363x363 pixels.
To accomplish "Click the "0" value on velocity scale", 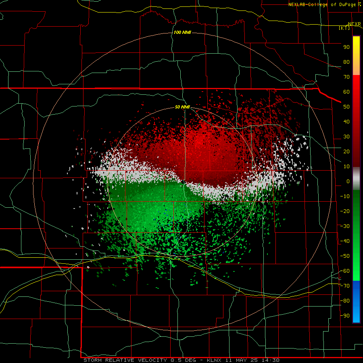I will (x=348, y=181).
